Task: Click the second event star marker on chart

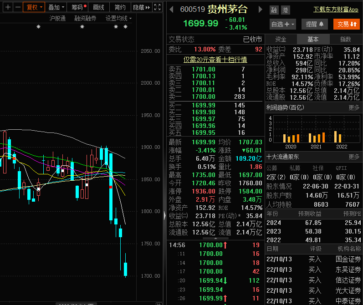Action: (x=82, y=27)
